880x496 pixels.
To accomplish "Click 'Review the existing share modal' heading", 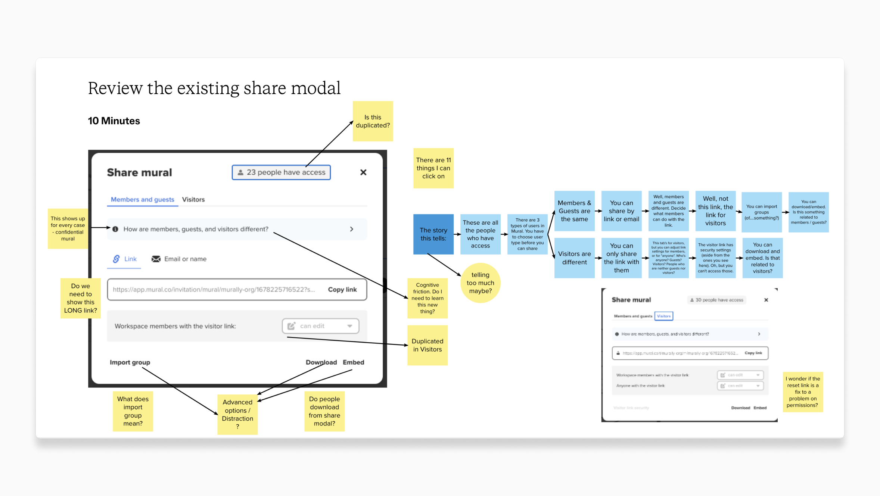I will (214, 88).
